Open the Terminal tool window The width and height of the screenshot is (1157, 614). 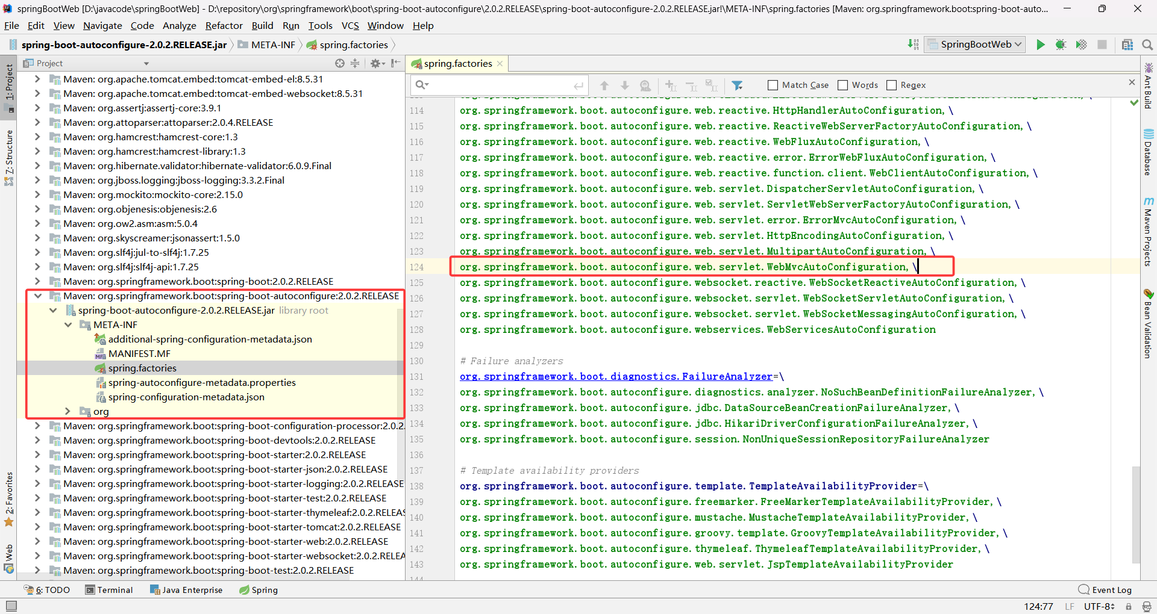[109, 590]
